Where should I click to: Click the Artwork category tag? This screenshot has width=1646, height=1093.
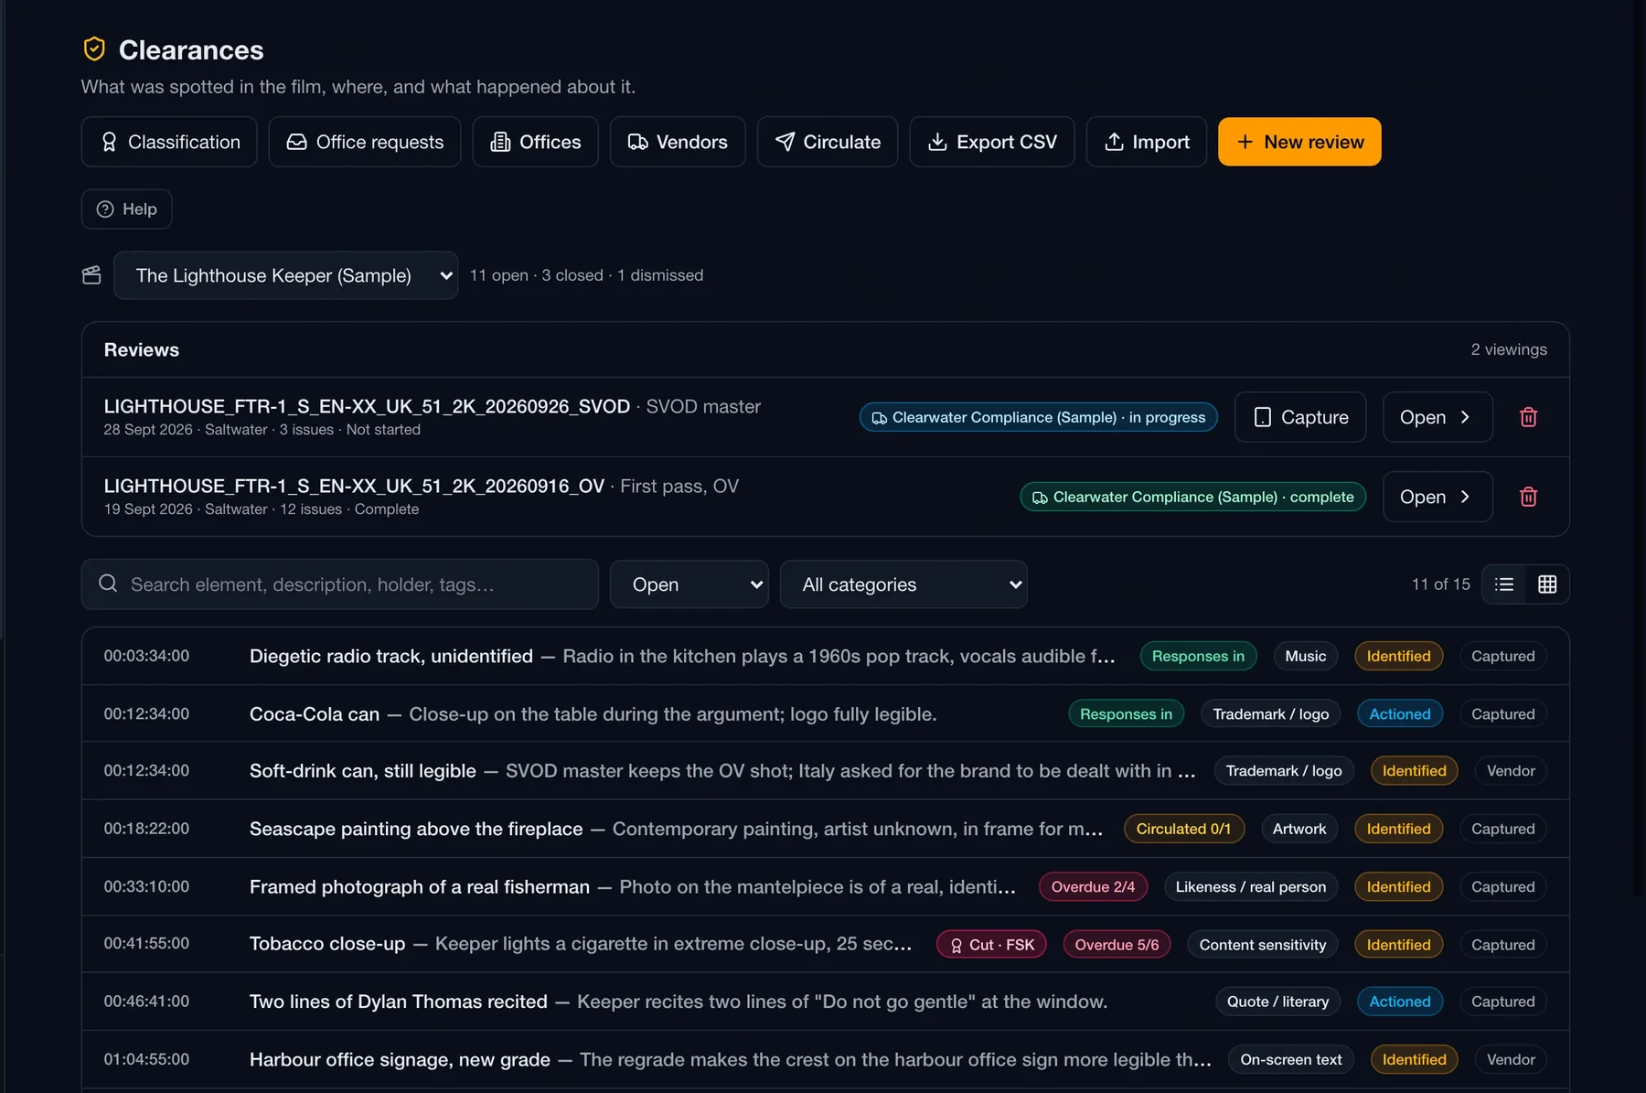click(x=1299, y=829)
